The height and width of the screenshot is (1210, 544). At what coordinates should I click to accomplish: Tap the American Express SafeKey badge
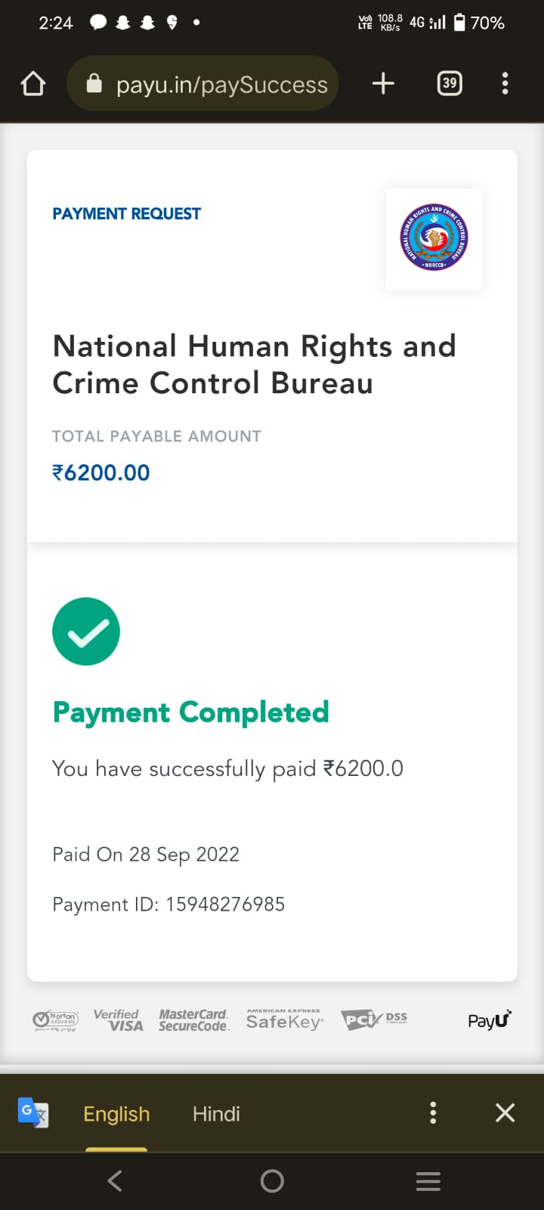284,1020
